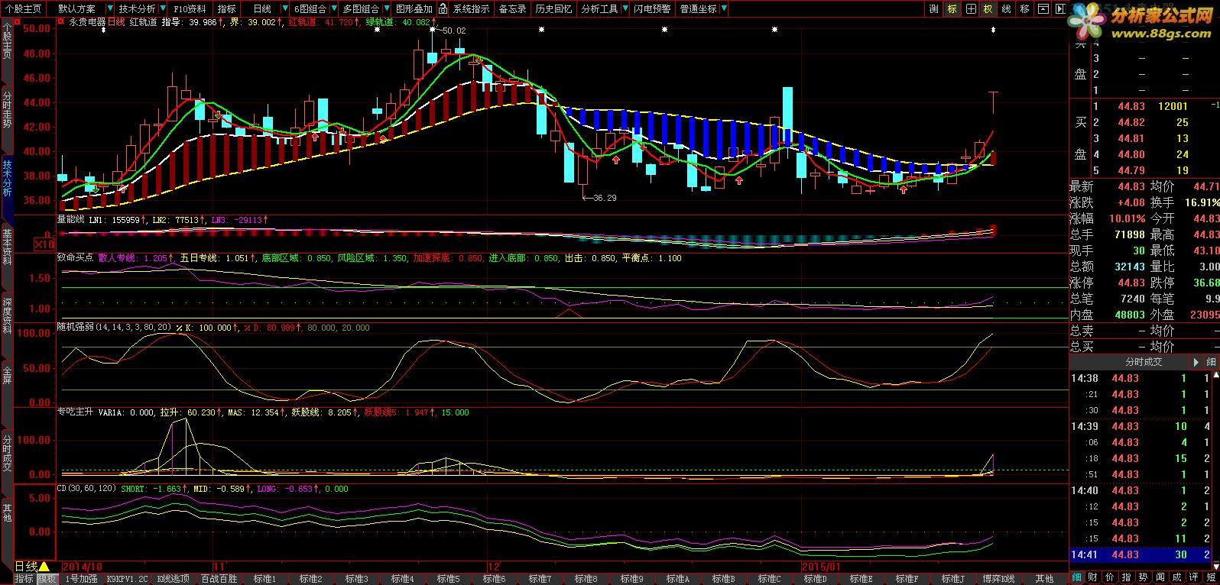Collapse the right info panel icon

(x=1059, y=9)
